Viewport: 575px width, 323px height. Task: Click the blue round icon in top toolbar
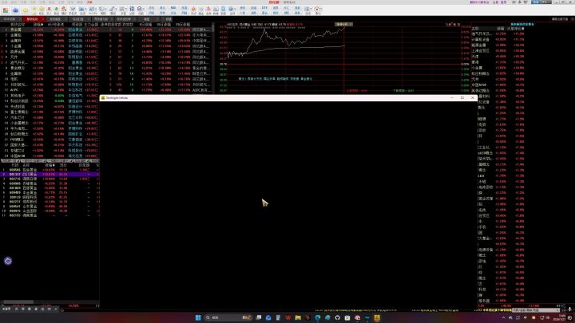click(x=15, y=10)
